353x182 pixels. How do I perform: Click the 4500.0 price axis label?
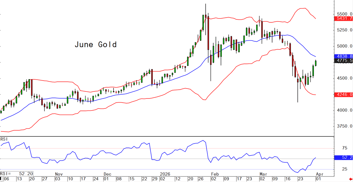pos(345,79)
